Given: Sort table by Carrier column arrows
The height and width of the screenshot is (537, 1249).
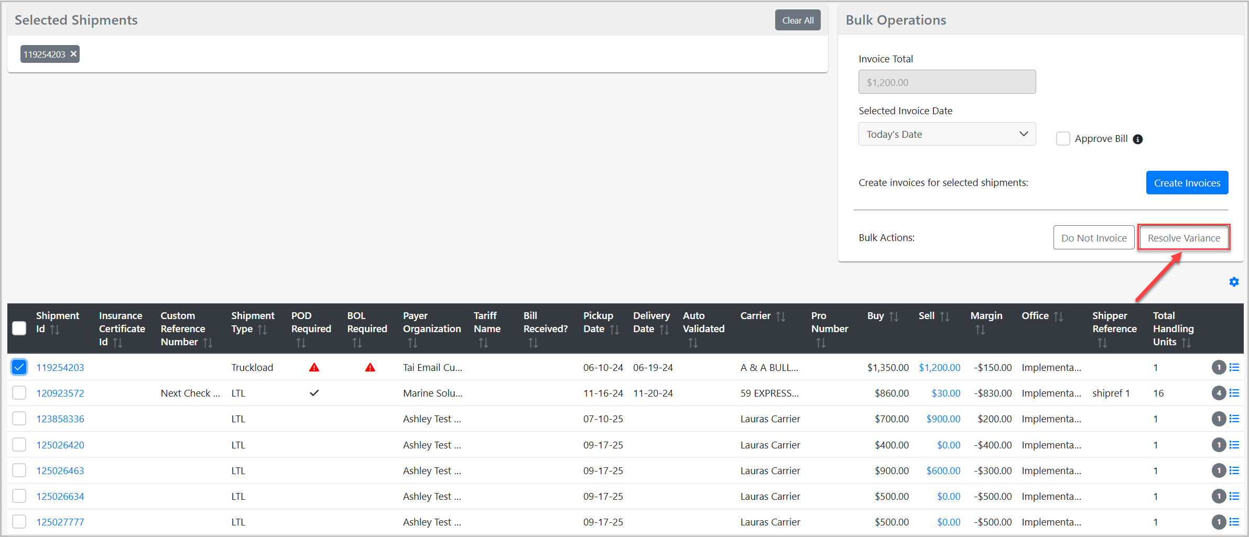Looking at the screenshot, I should click(x=780, y=316).
